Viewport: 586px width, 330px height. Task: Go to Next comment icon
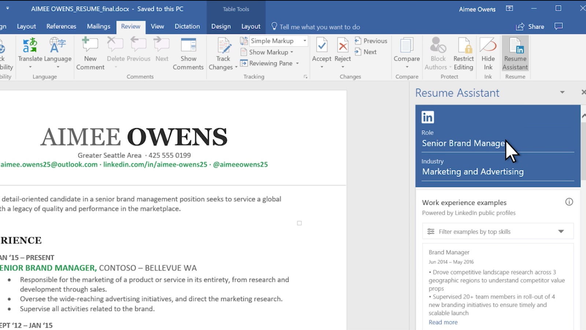coord(162,45)
